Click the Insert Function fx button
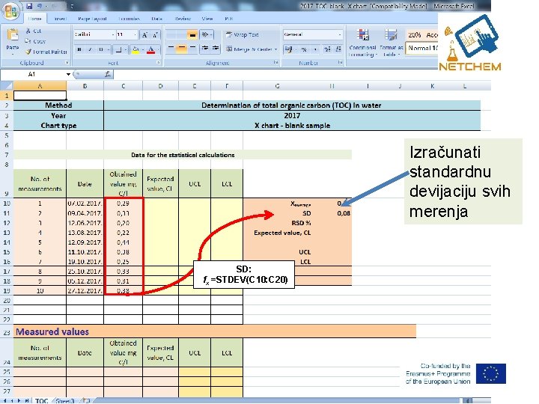This screenshot has height=404, width=539. click(108, 74)
